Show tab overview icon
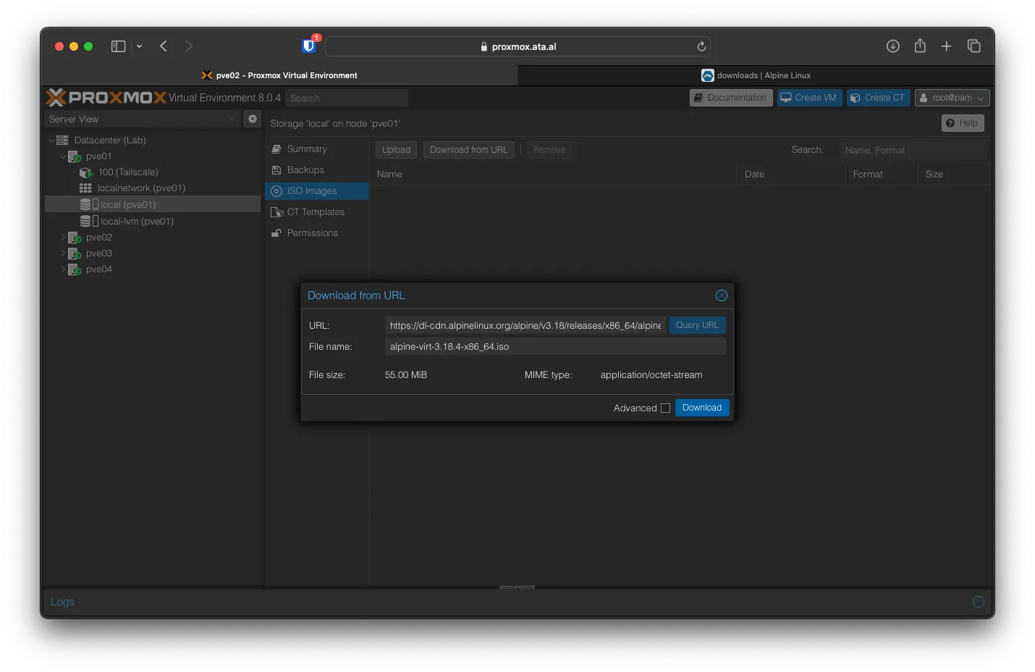The width and height of the screenshot is (1035, 672). pos(974,46)
